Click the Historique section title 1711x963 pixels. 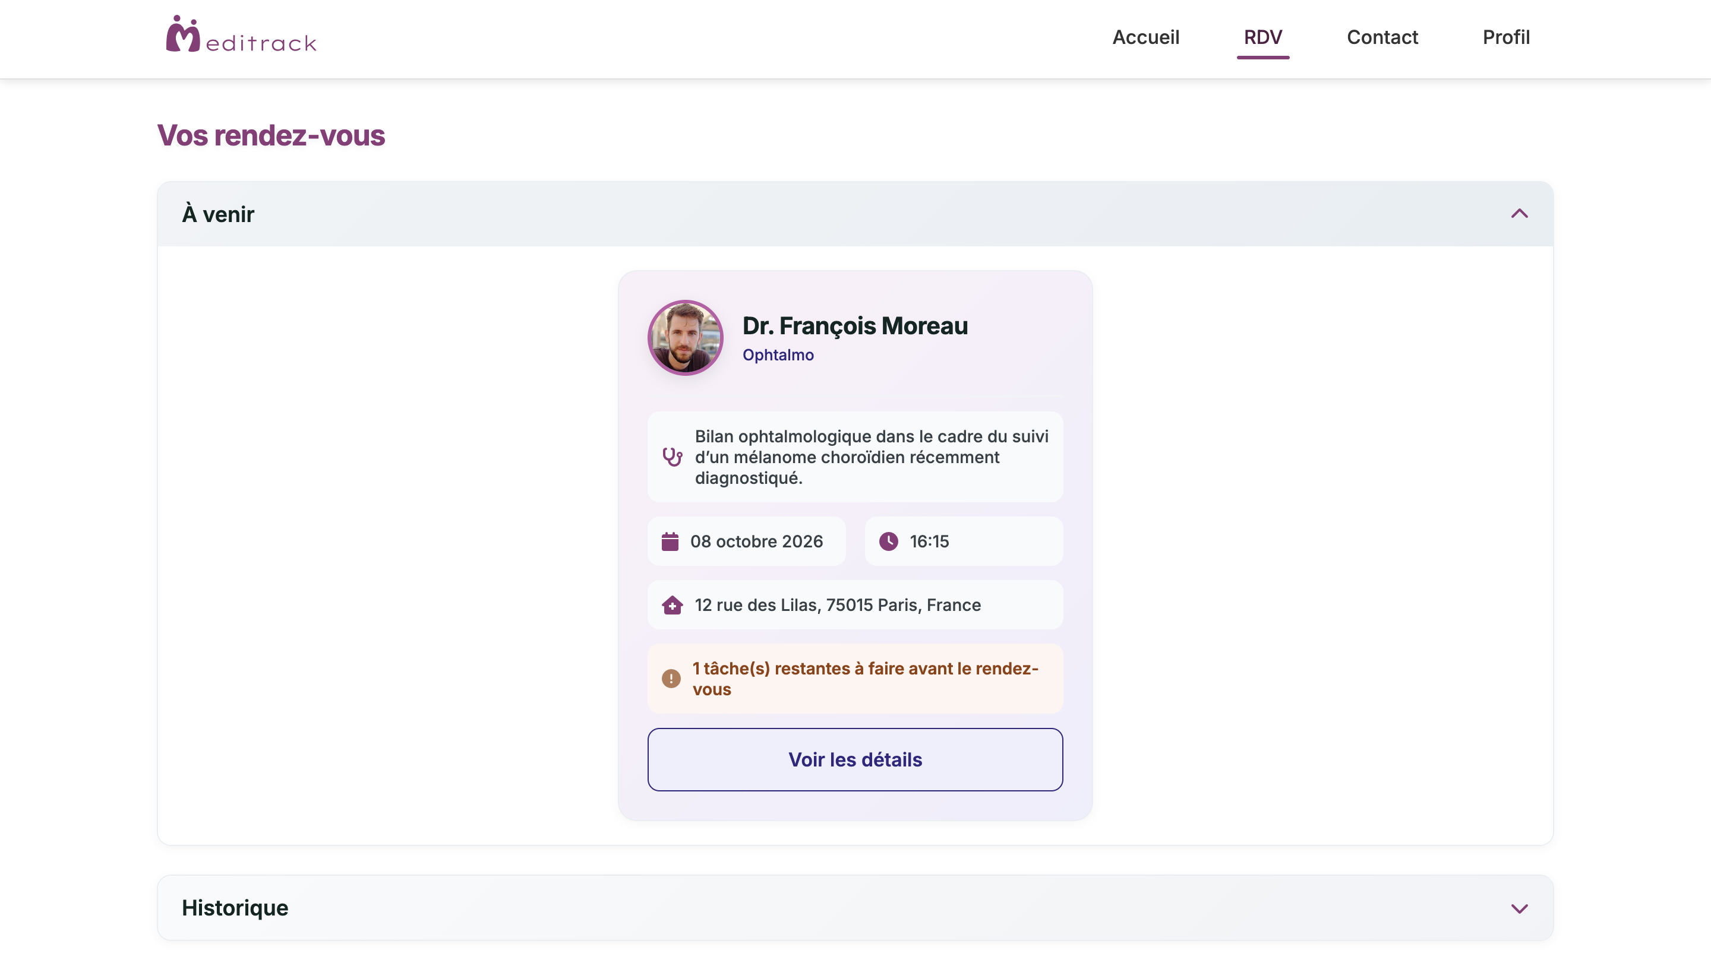pos(235,908)
